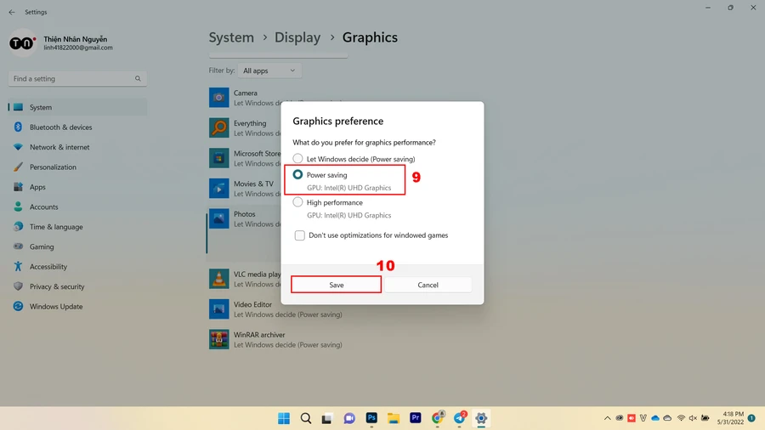Image resolution: width=765 pixels, height=430 pixels.
Task: Click the Find a setting search box
Action: point(77,78)
